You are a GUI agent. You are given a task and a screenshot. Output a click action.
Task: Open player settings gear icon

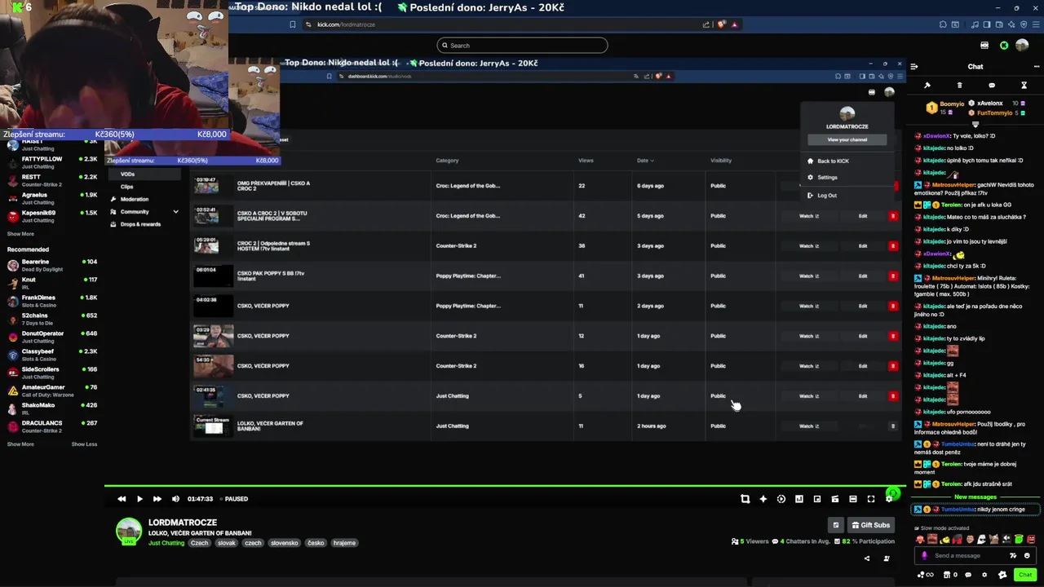pyautogui.click(x=889, y=499)
